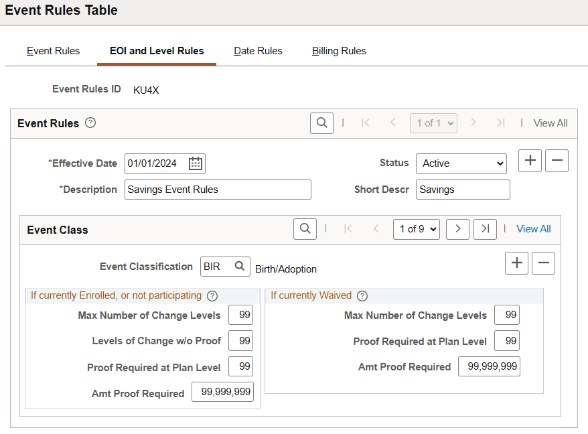This screenshot has width=588, height=434.
Task: Open the Event Class search magnifier
Action: click(305, 228)
